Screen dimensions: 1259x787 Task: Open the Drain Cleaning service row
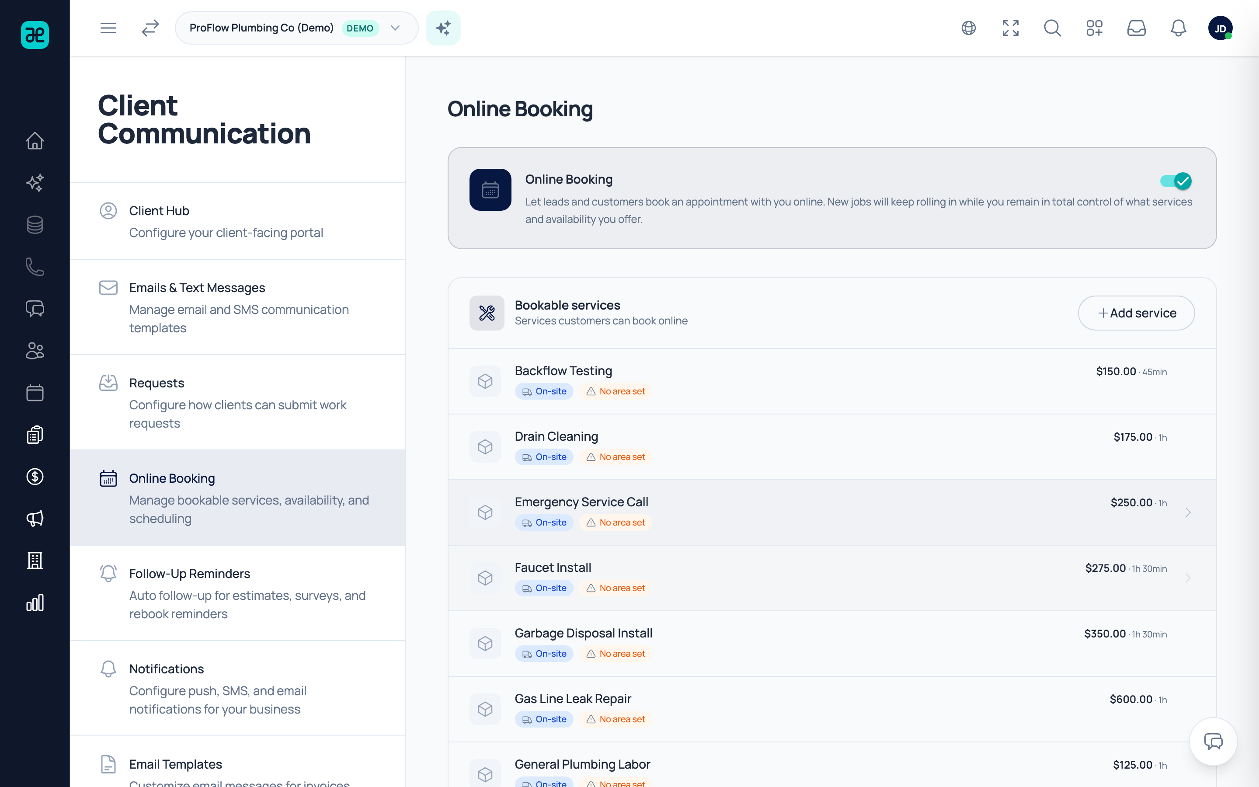pyautogui.click(x=832, y=447)
